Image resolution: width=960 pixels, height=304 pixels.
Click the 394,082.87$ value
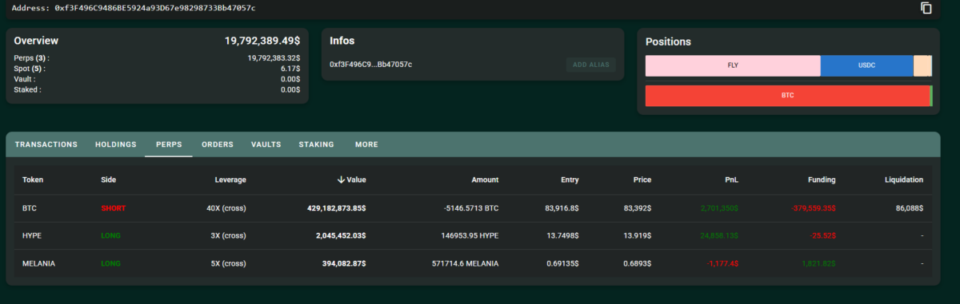pyautogui.click(x=344, y=263)
